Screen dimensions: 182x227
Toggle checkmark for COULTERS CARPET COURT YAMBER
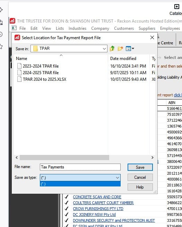pyautogui.click(x=67, y=202)
